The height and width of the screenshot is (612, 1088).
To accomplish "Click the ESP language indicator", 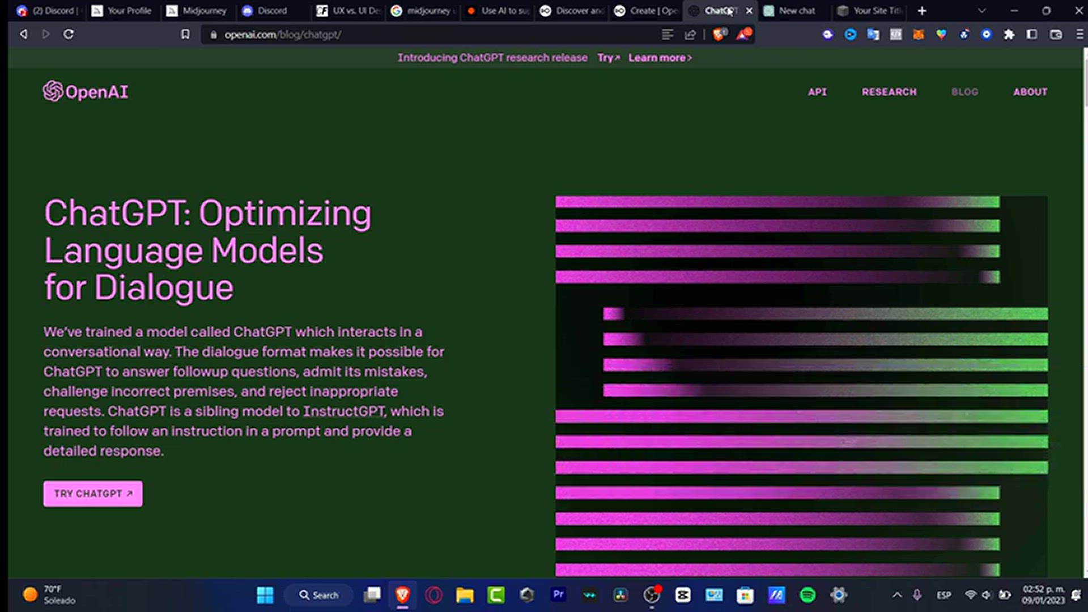I will (944, 595).
